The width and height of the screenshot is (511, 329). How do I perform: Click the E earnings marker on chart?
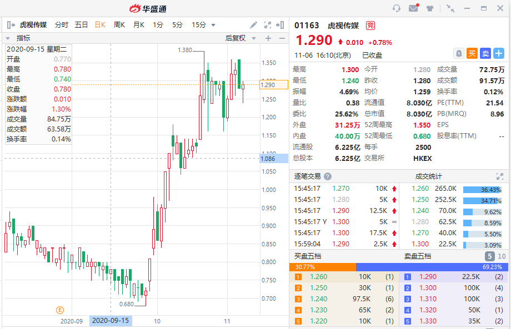[x=60, y=310]
